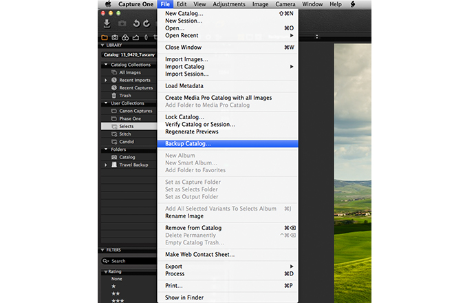Click the Undo arrow icon
Viewport: 454px width, 303px height.
(136, 23)
